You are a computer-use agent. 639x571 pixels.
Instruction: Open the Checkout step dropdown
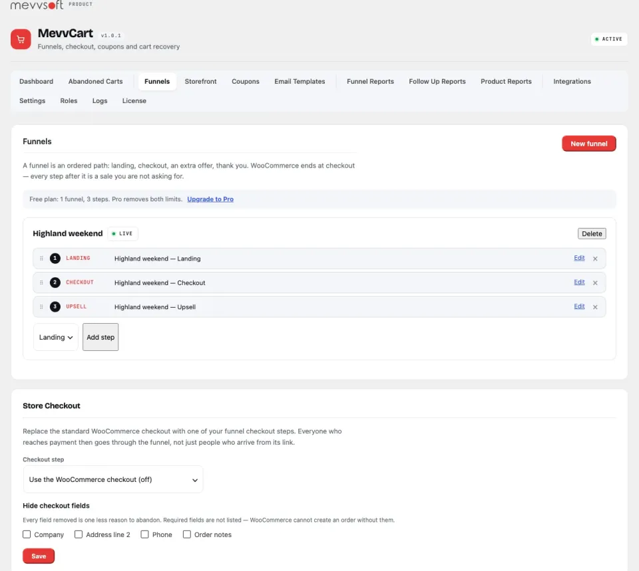point(113,479)
